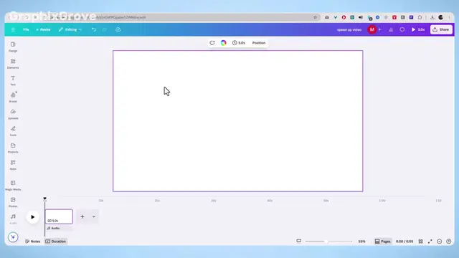The image size is (459, 258).
Task: Click the Share button
Action: (441, 29)
